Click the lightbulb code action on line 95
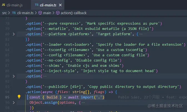The height and width of the screenshot is (112, 187). coord(19,97)
